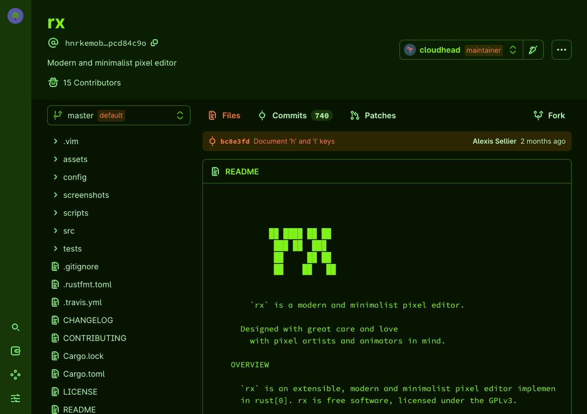The height and width of the screenshot is (414, 587).
Task: Expand the src folder
Action: pyautogui.click(x=69, y=231)
